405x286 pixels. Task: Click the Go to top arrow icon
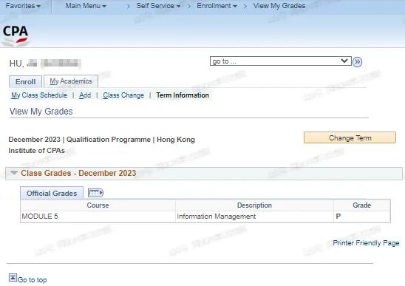pyautogui.click(x=13, y=278)
